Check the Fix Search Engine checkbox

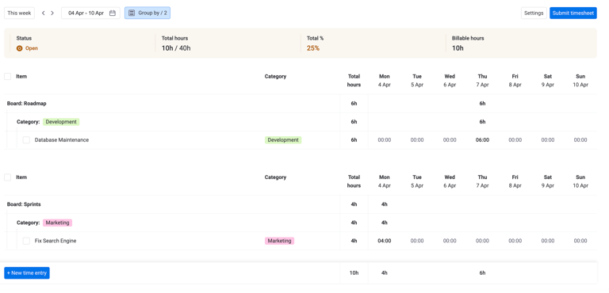point(26,241)
